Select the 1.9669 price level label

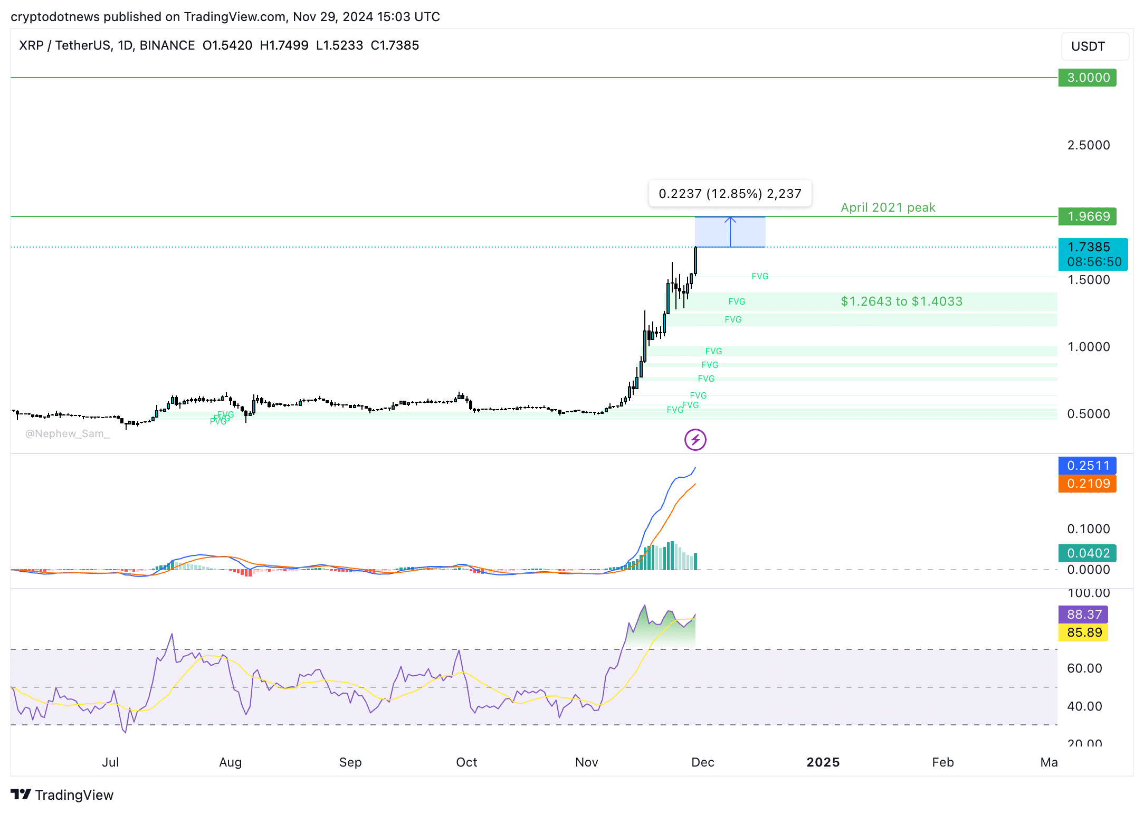[x=1087, y=216]
